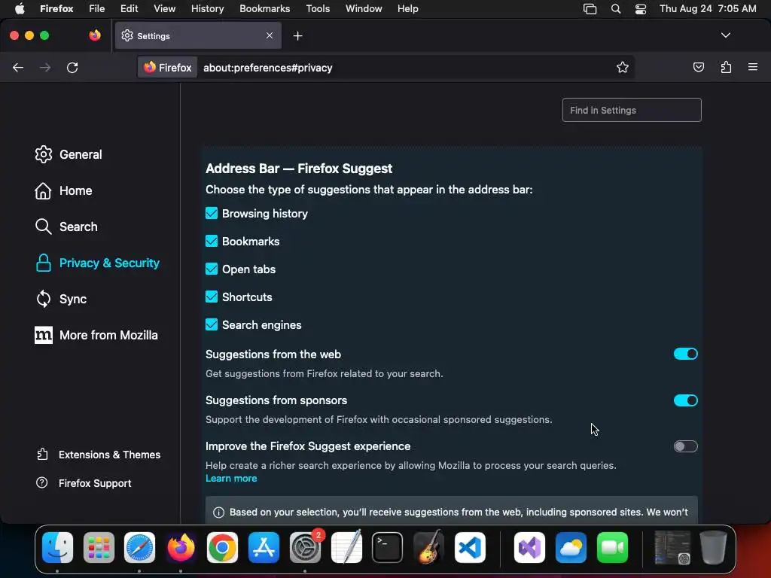Select Privacy & Security in the sidebar
This screenshot has height=578, width=771.
point(97,263)
